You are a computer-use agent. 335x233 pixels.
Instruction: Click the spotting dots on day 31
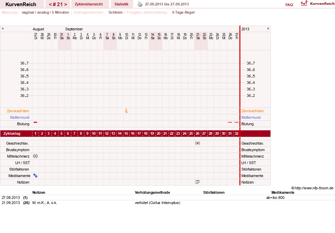click(x=230, y=122)
